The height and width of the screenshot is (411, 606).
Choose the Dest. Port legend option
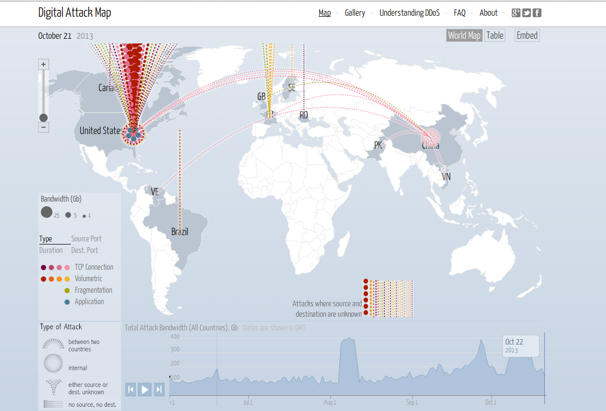coord(84,250)
